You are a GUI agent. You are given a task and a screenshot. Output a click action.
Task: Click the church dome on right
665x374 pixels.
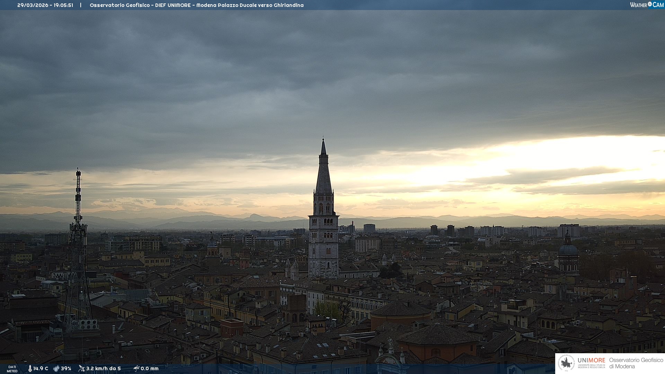[x=568, y=249]
